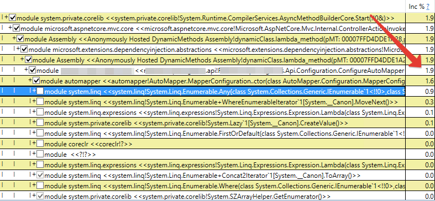Check the module coreclr checkbox
435x201 pixels.
click(x=40, y=144)
